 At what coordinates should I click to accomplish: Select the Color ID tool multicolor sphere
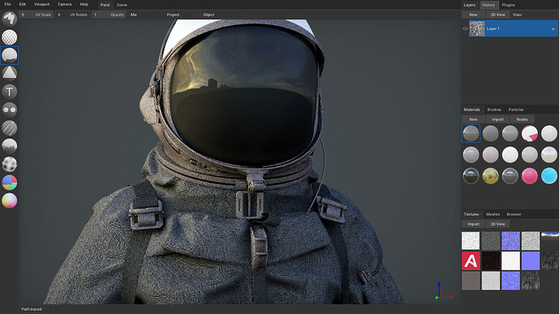click(x=9, y=182)
